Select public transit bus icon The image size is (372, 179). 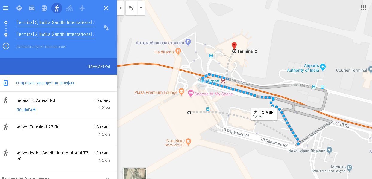coord(44,8)
